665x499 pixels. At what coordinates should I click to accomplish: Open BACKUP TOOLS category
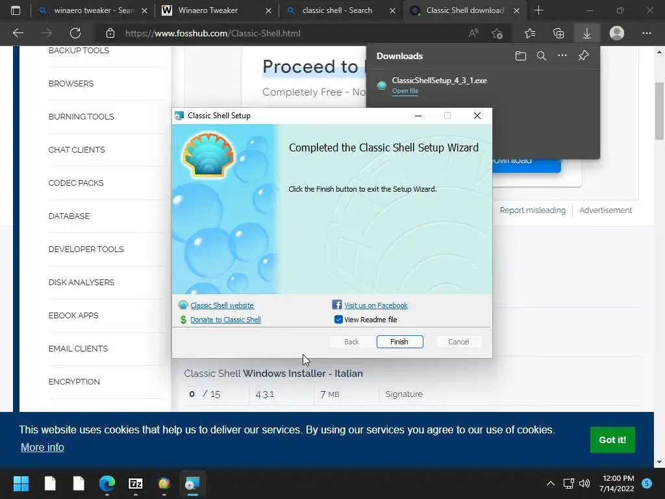[x=79, y=51]
